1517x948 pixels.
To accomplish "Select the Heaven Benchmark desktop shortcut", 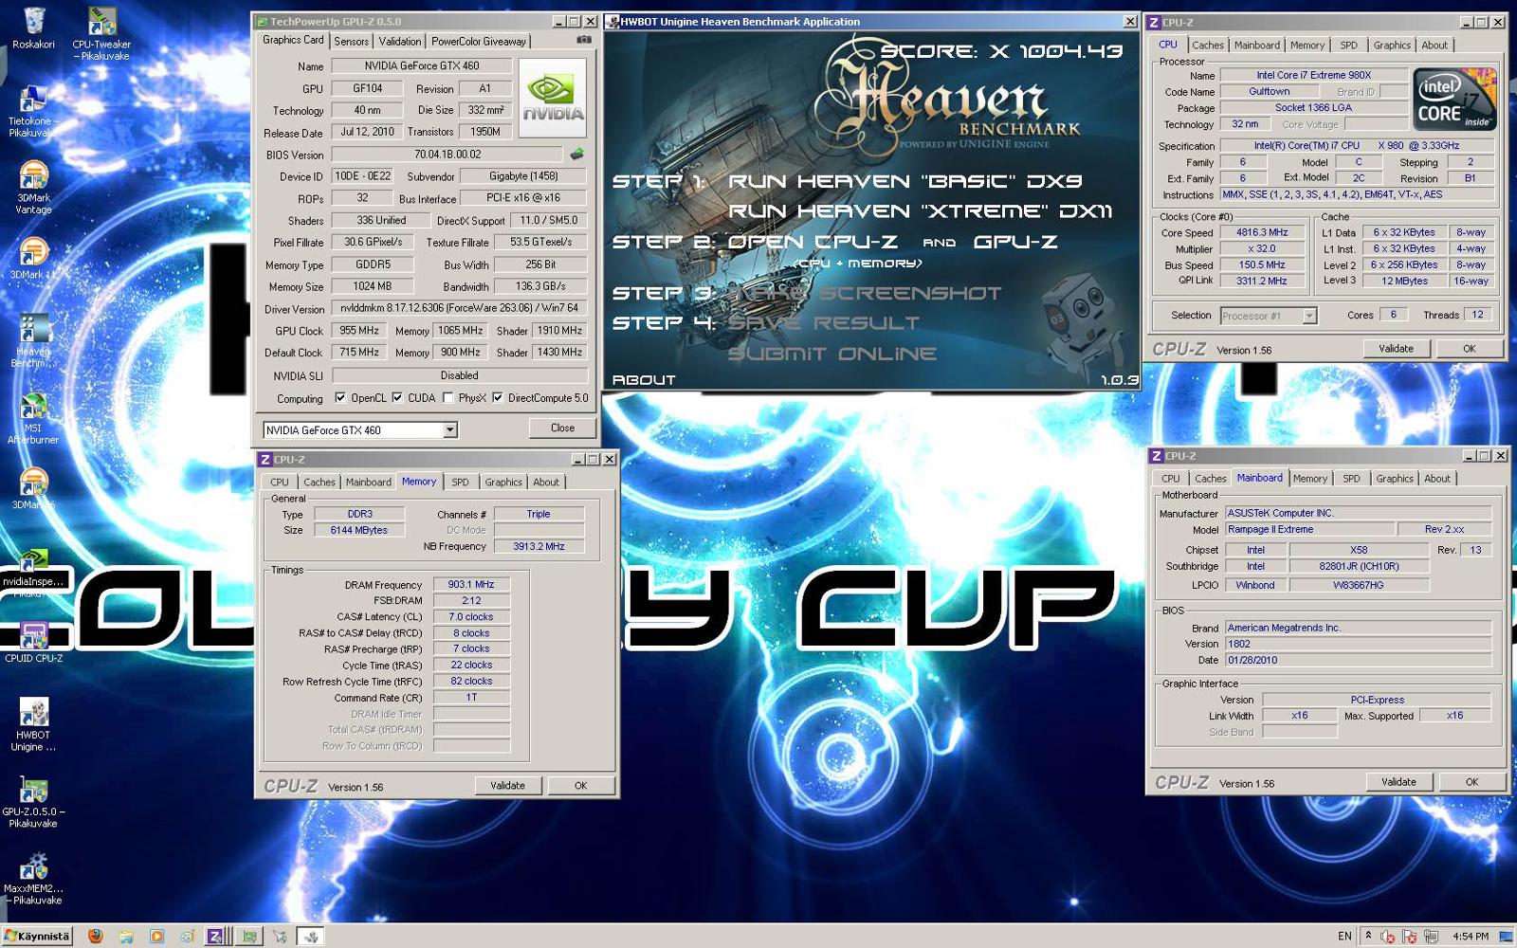I will click(x=32, y=341).
